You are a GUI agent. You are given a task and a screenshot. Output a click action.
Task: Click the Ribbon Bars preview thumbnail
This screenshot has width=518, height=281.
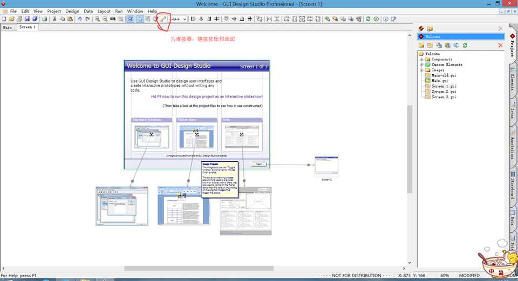pos(196,136)
